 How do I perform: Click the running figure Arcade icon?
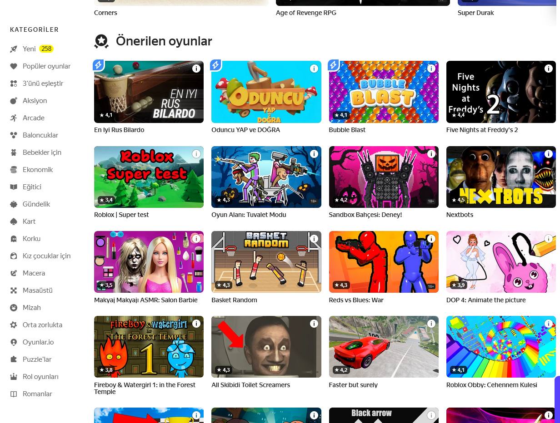pyautogui.click(x=14, y=118)
